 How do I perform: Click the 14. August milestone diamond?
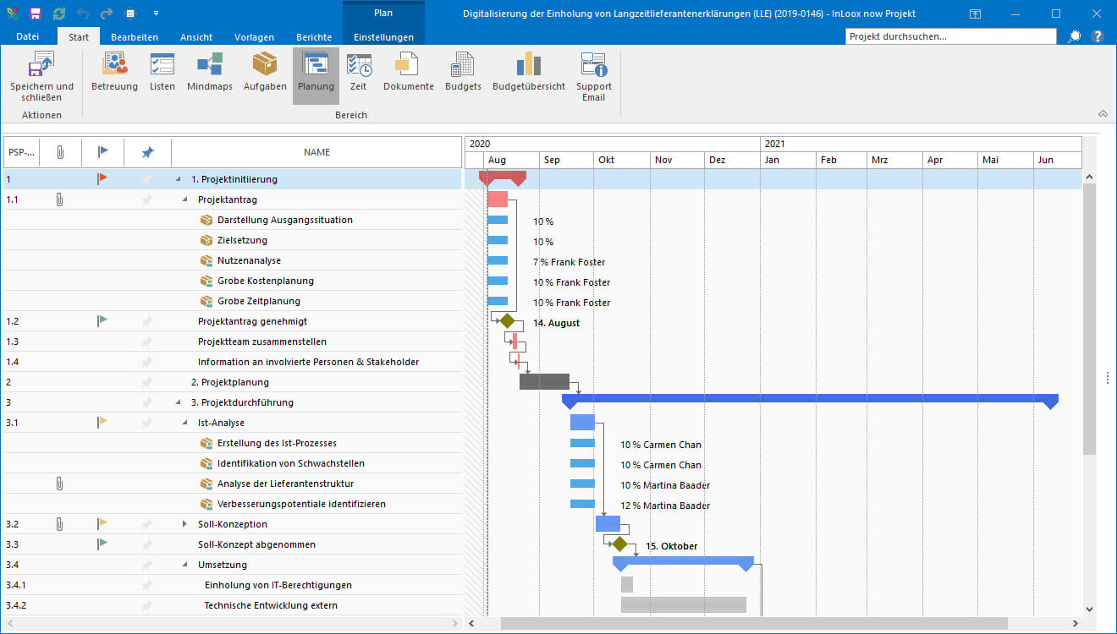(x=507, y=321)
